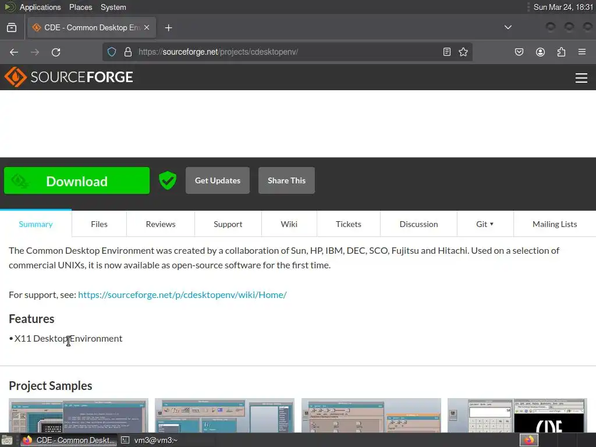
Task: Switch to the Tickets tab
Action: (349, 224)
